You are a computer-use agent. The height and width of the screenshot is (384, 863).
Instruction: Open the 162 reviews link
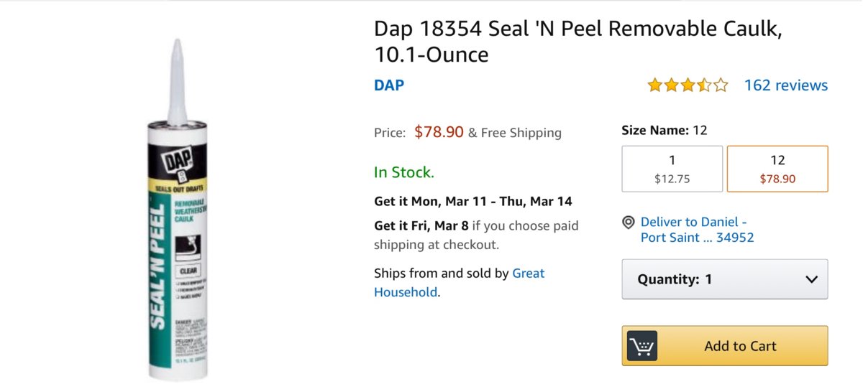785,85
